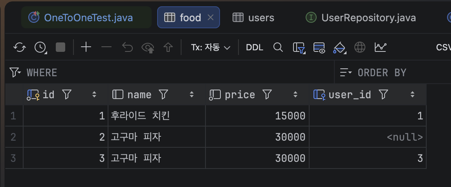This screenshot has height=187, width=451.
Task: Show the chart view icon
Action: [381, 47]
